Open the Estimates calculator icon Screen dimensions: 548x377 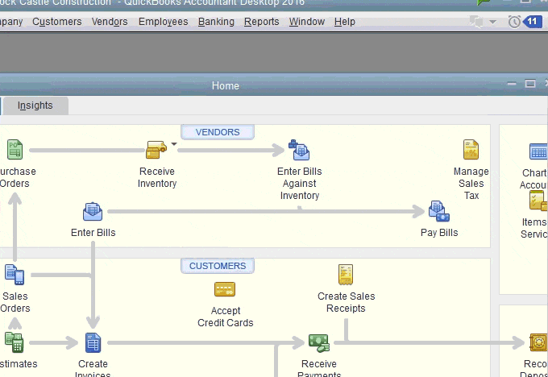pos(14,342)
